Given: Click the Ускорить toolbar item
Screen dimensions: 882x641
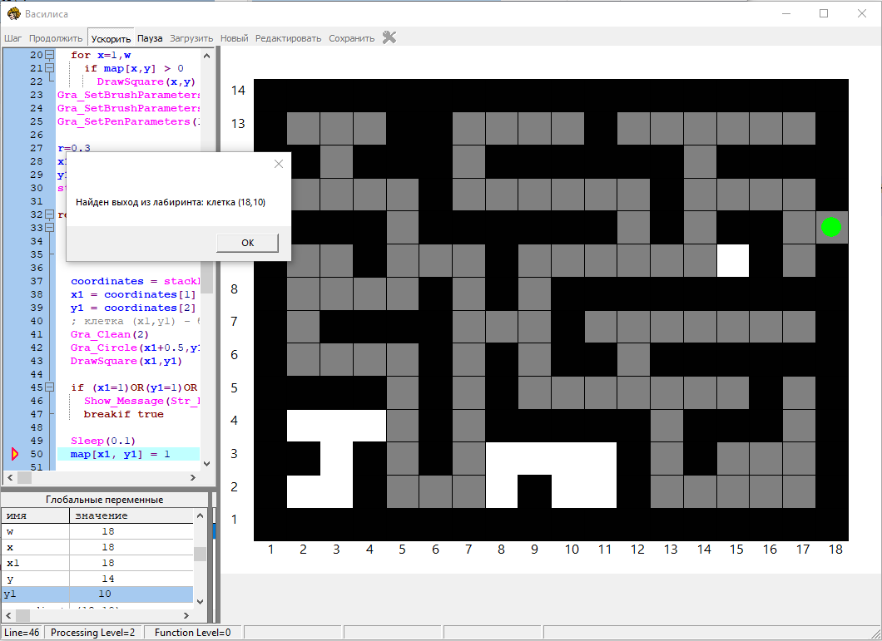Looking at the screenshot, I should tap(111, 38).
